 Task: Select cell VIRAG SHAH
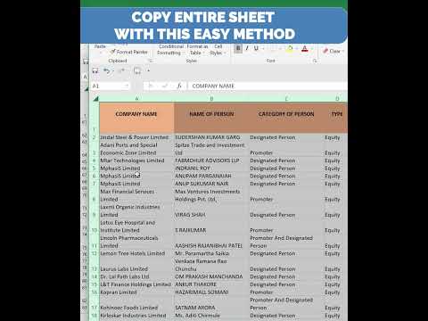click(211, 211)
